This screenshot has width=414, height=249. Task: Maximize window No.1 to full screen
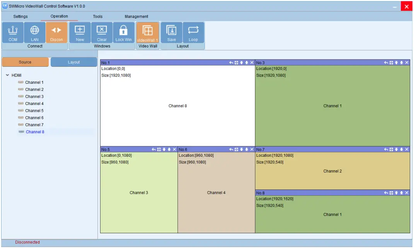tap(236, 63)
